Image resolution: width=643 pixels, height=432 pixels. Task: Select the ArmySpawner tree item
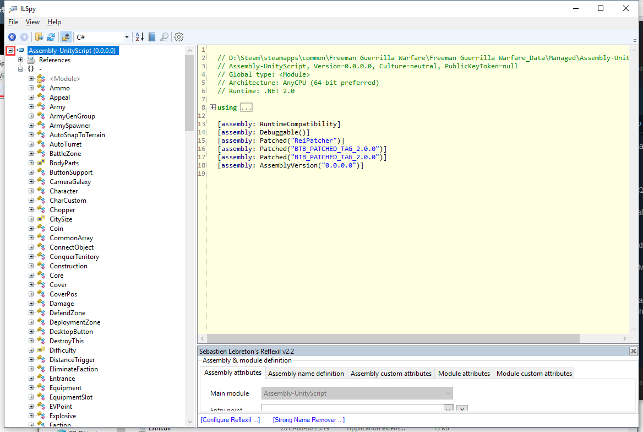pos(70,126)
